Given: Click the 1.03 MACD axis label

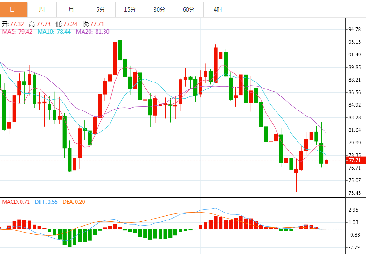Looking at the screenshot, I should point(353,222).
